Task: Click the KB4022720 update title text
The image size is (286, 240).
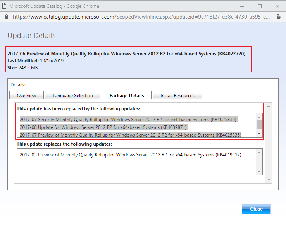Action: coord(126,54)
